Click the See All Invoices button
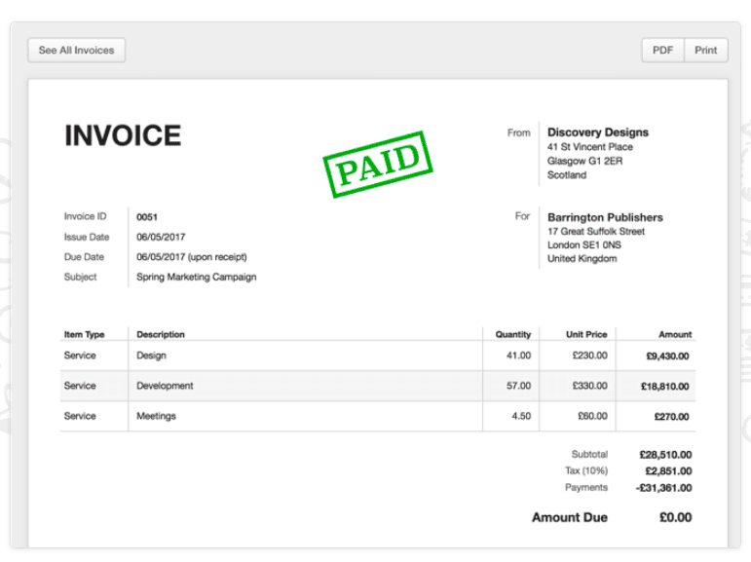Screen dimensions: 751x562 [76, 51]
